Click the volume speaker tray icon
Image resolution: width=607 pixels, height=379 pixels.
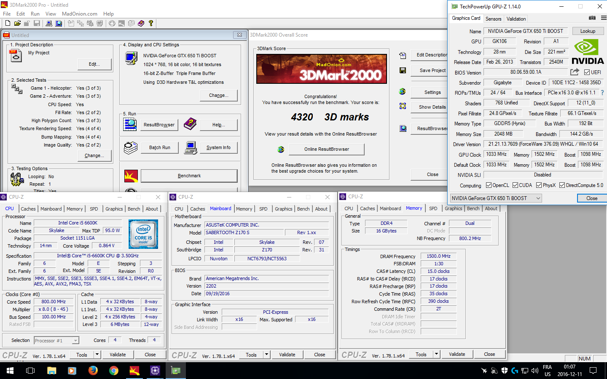535,371
